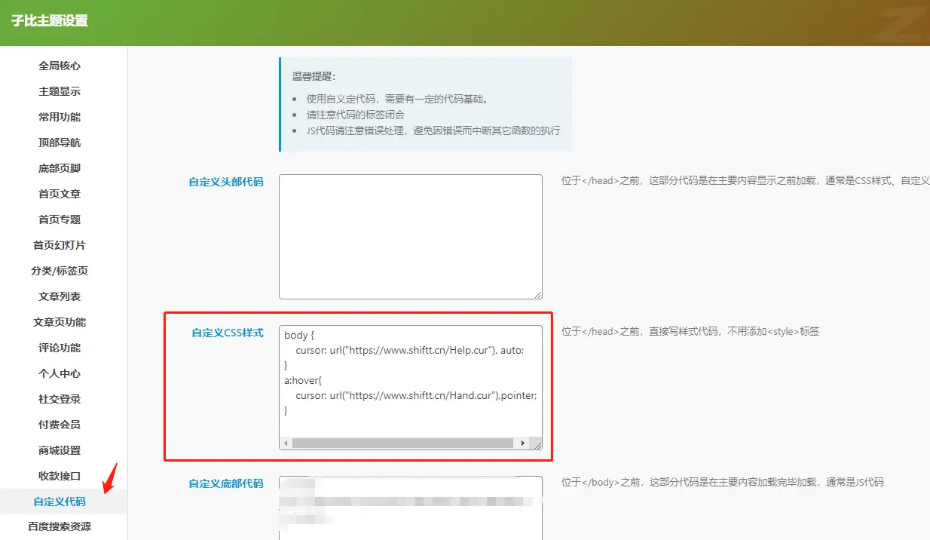930x540 pixels.
Task: Select 评论功能 in the sidebar
Action: click(60, 348)
